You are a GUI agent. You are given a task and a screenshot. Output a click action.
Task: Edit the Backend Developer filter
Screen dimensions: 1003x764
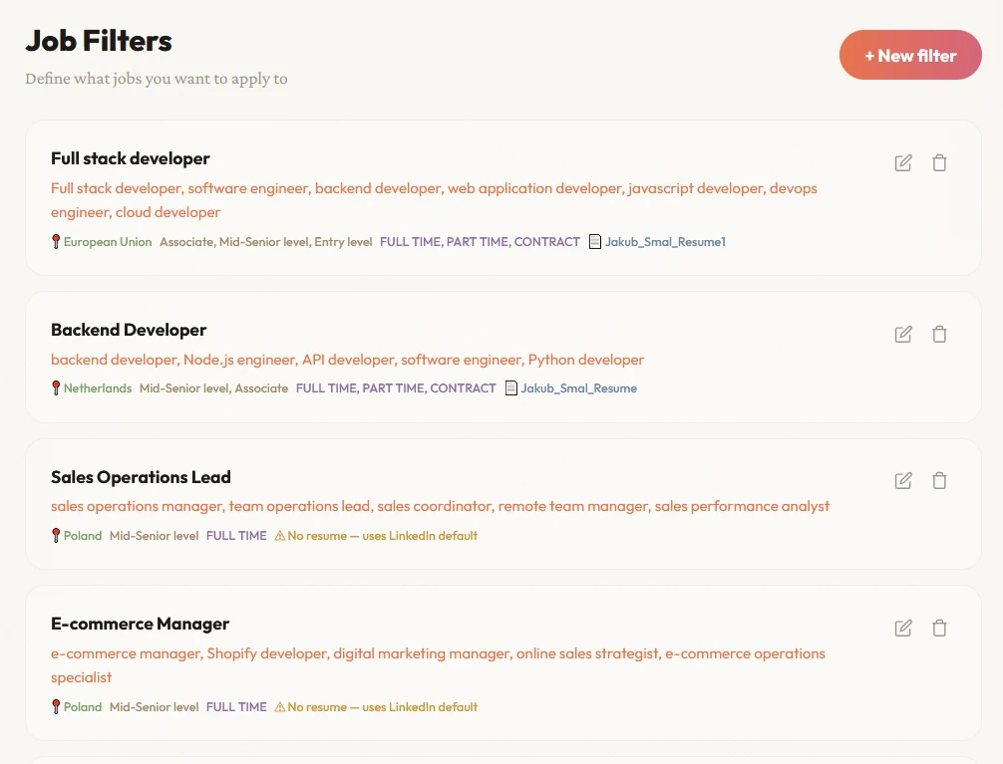point(903,335)
